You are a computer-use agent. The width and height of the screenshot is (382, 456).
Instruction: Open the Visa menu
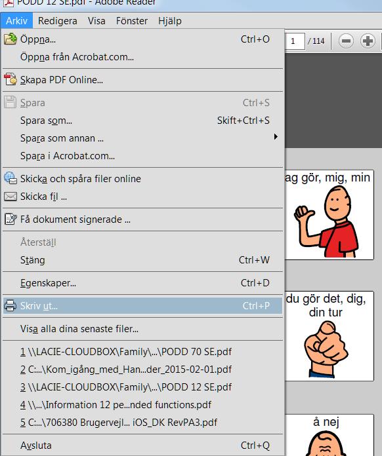click(x=96, y=21)
